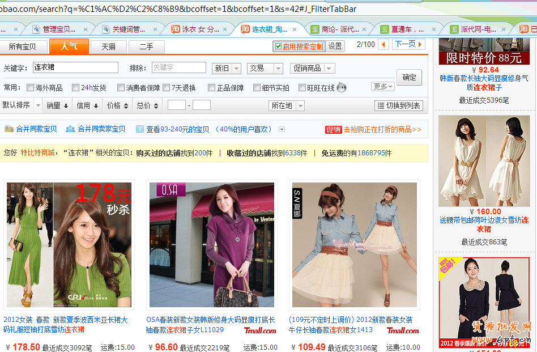Open link 去抢购正在打折的商品>>

pyautogui.click(x=382, y=129)
